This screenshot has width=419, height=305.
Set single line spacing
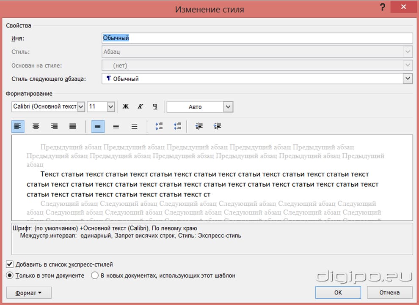pos(98,126)
